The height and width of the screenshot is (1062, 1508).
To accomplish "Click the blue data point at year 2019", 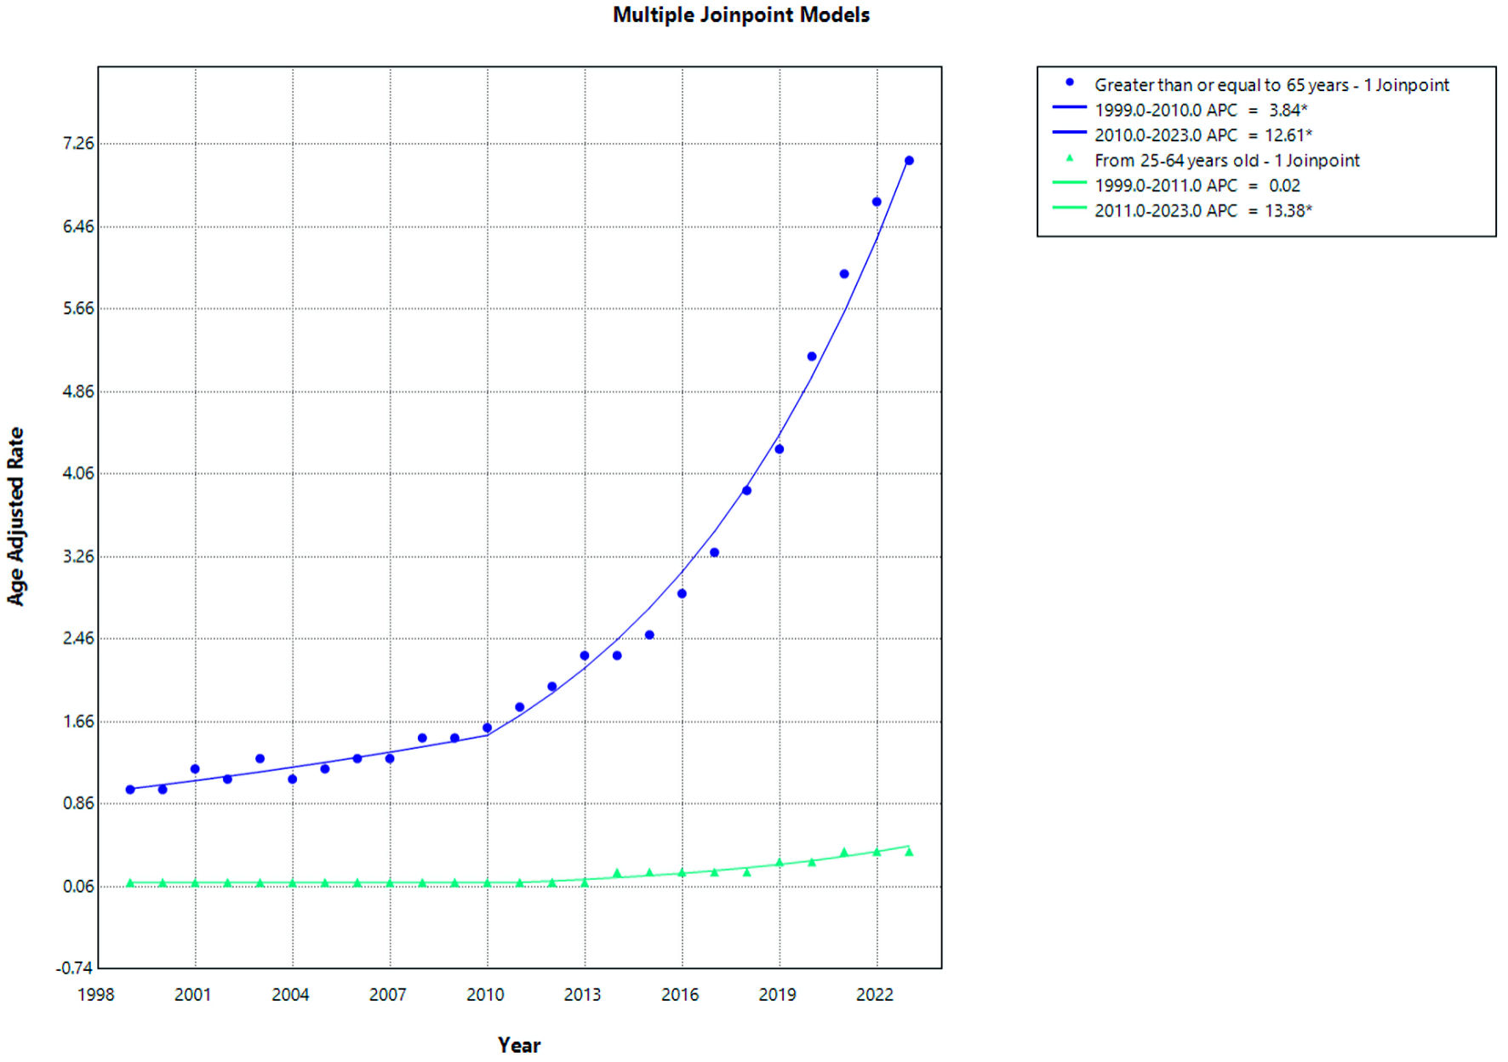I will [779, 449].
